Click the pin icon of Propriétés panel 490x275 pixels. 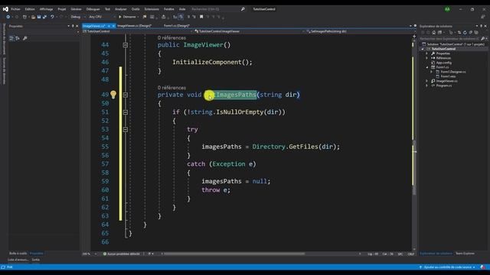click(73, 26)
